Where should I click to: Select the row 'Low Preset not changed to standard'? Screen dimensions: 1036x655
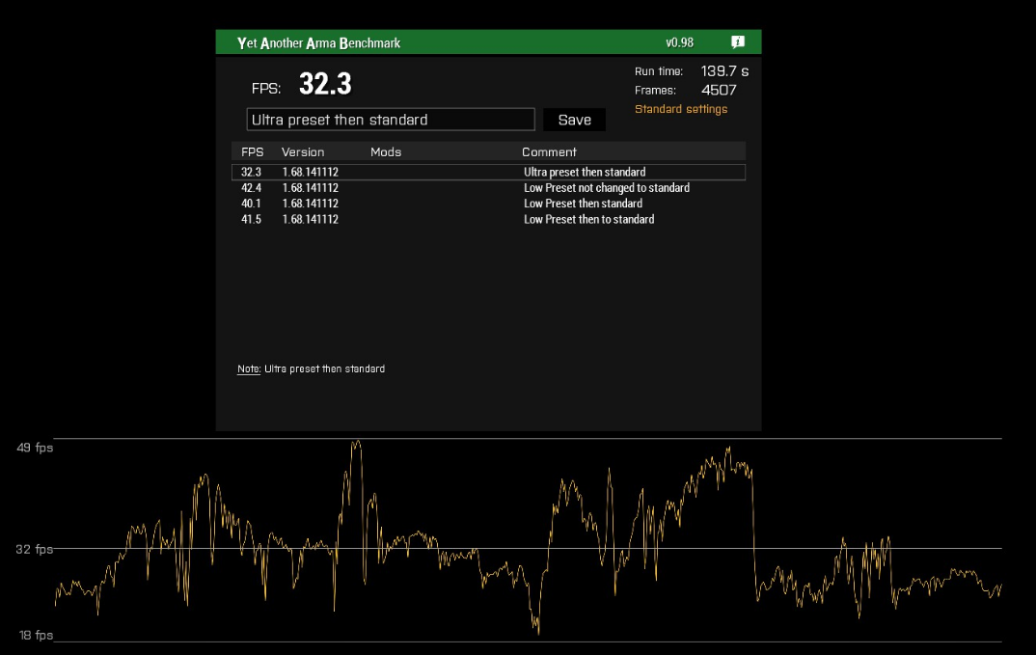pos(488,188)
